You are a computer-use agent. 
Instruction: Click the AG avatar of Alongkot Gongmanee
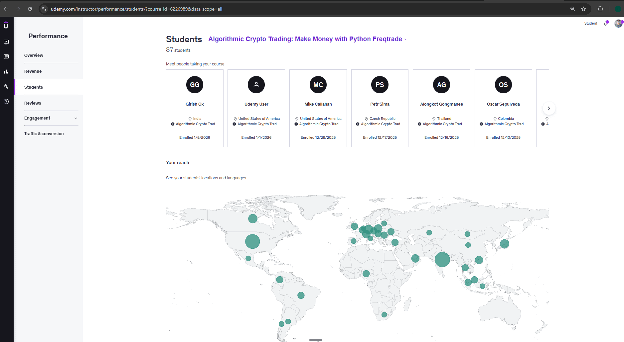(441, 85)
